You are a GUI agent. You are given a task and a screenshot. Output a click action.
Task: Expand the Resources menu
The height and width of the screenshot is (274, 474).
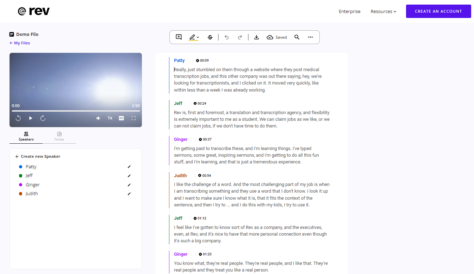[x=383, y=11]
